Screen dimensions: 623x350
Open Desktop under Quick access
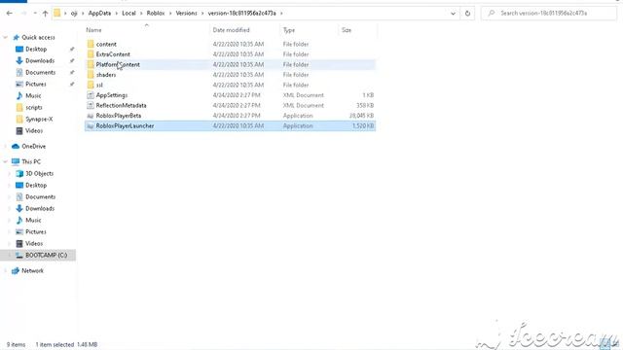tap(36, 50)
